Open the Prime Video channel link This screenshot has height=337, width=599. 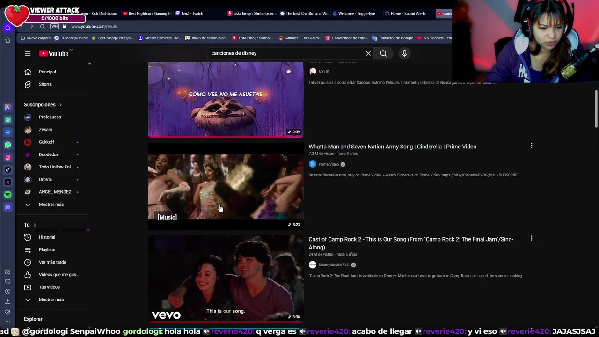329,164
